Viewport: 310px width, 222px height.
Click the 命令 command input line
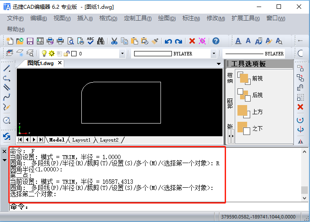[x=159, y=207]
